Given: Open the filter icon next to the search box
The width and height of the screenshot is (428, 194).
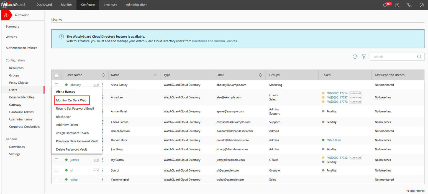Looking at the screenshot, I should coord(364,56).
